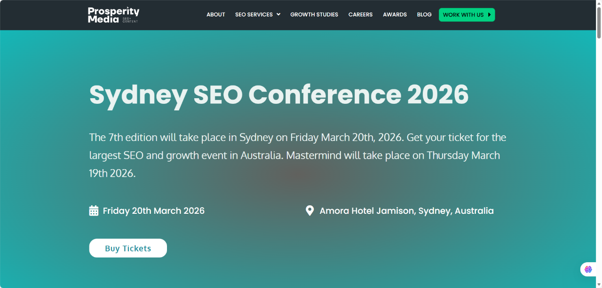Open the BLOG link
The height and width of the screenshot is (288, 602).
[x=424, y=15]
